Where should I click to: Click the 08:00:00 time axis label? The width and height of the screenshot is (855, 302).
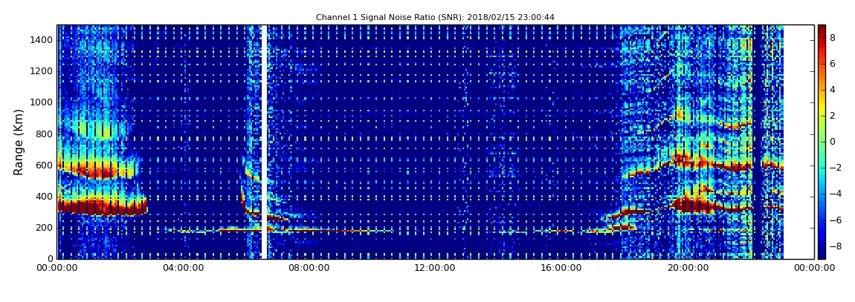point(309,268)
